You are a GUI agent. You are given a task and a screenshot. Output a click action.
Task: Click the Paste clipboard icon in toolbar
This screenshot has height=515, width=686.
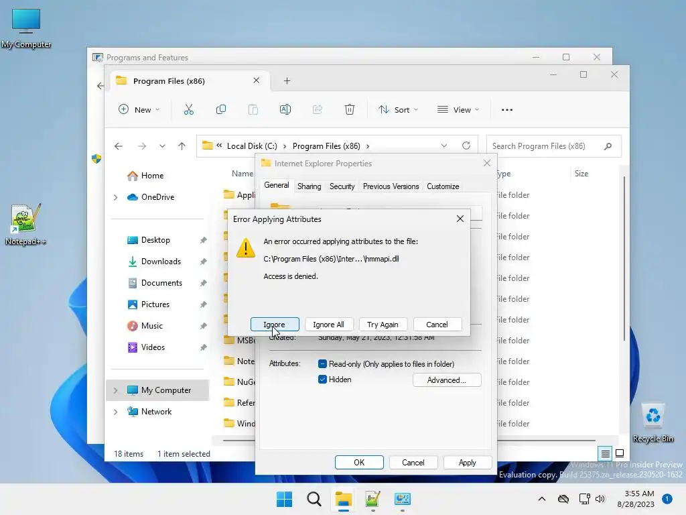[253, 109]
